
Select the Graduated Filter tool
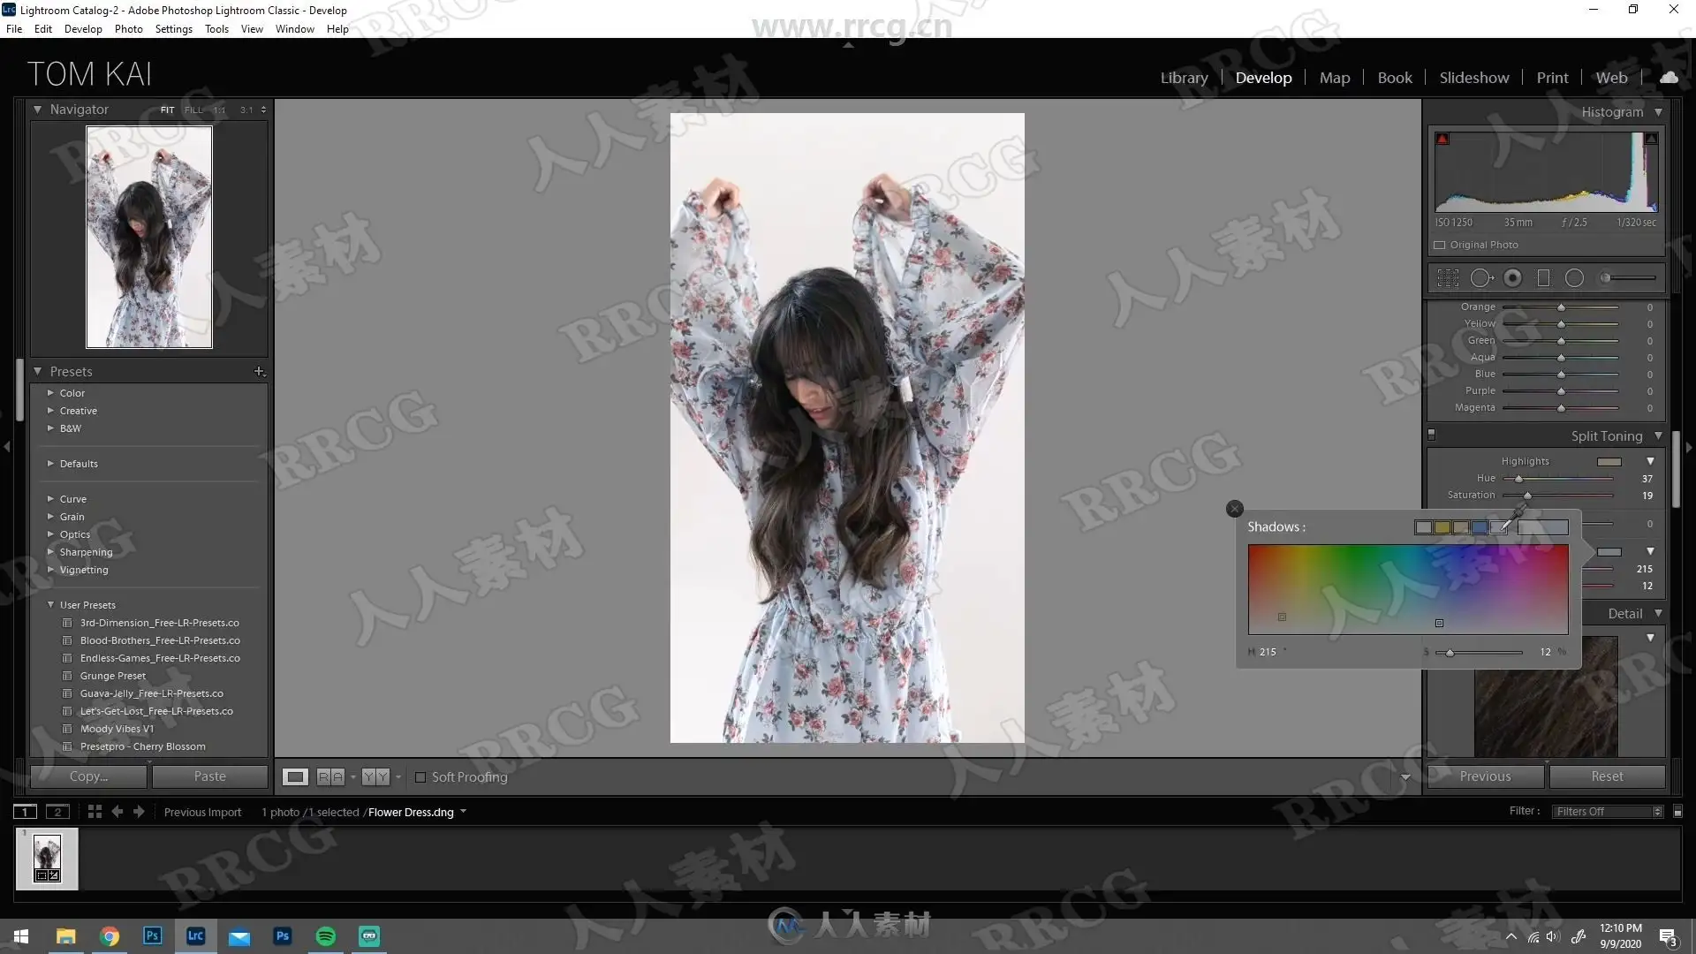click(1543, 278)
